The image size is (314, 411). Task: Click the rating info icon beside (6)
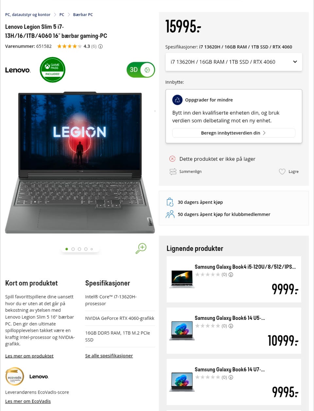(x=100, y=46)
